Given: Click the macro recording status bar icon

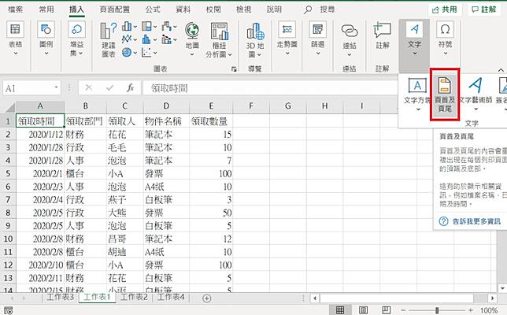Looking at the screenshot, I should click(9, 311).
